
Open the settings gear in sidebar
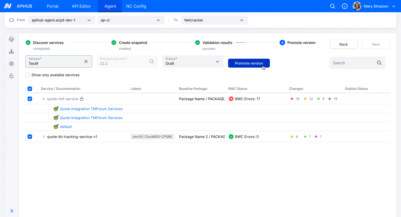11,64
